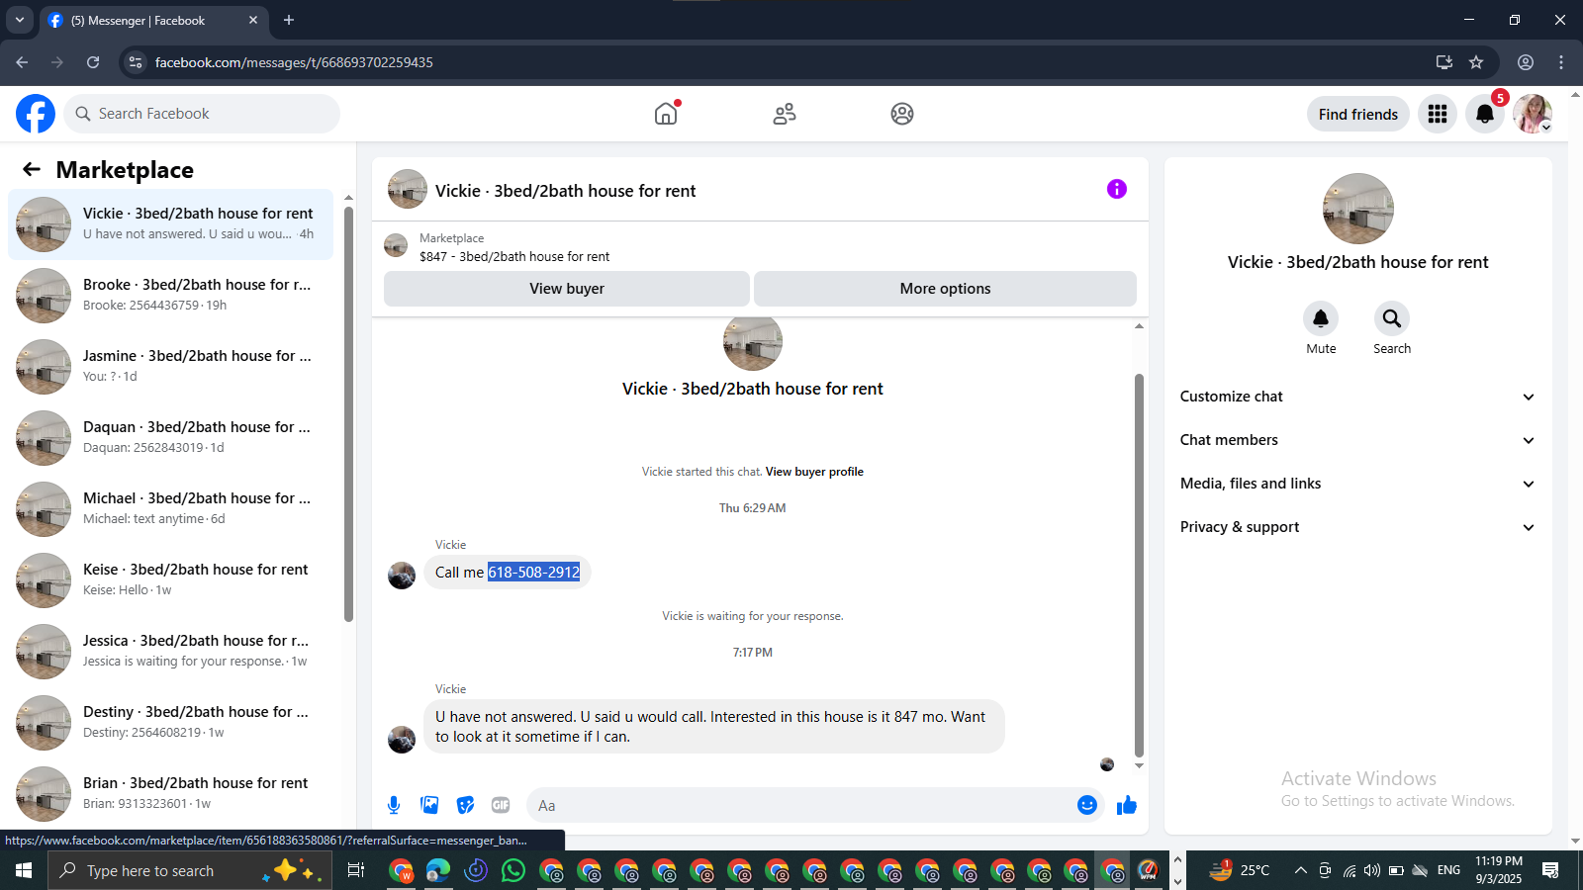Image resolution: width=1583 pixels, height=890 pixels.
Task: Open the 25°C weather widget
Action: click(x=1240, y=870)
